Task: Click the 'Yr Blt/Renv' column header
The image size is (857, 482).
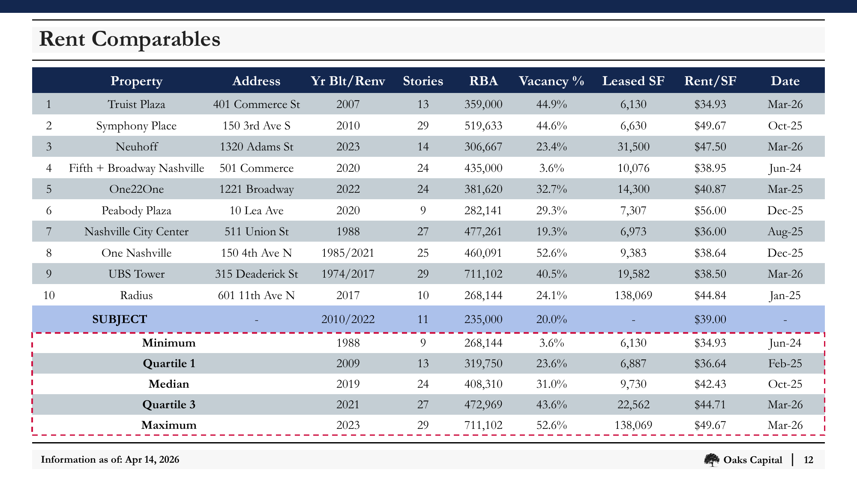Action: (x=348, y=81)
